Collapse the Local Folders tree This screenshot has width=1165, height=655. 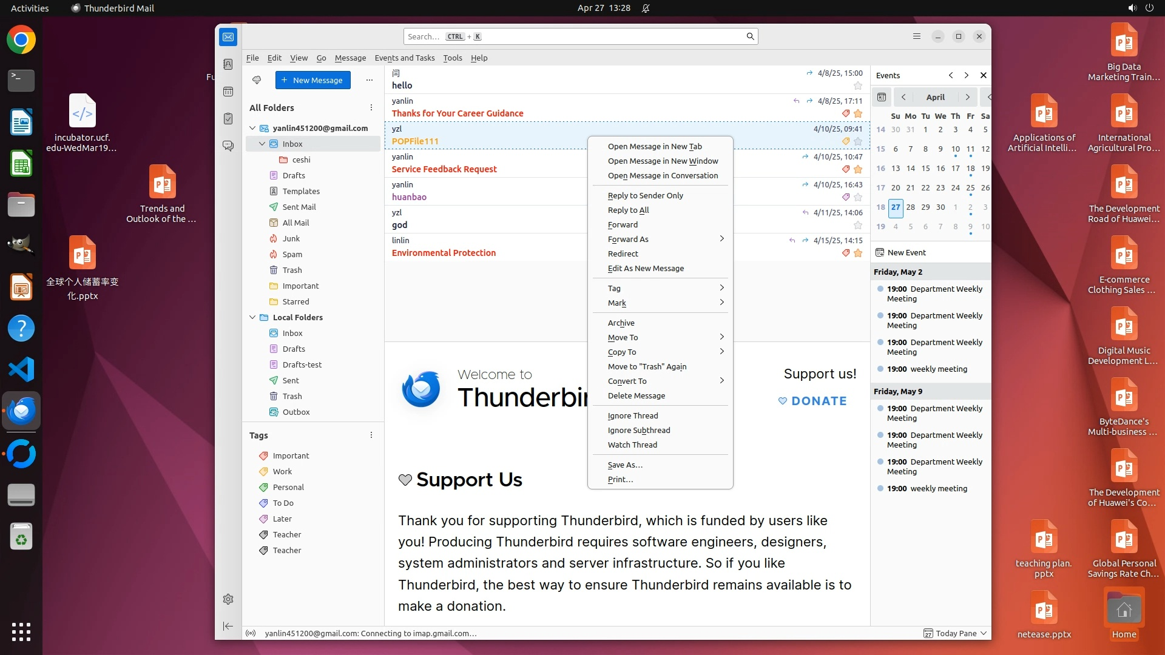pyautogui.click(x=252, y=317)
